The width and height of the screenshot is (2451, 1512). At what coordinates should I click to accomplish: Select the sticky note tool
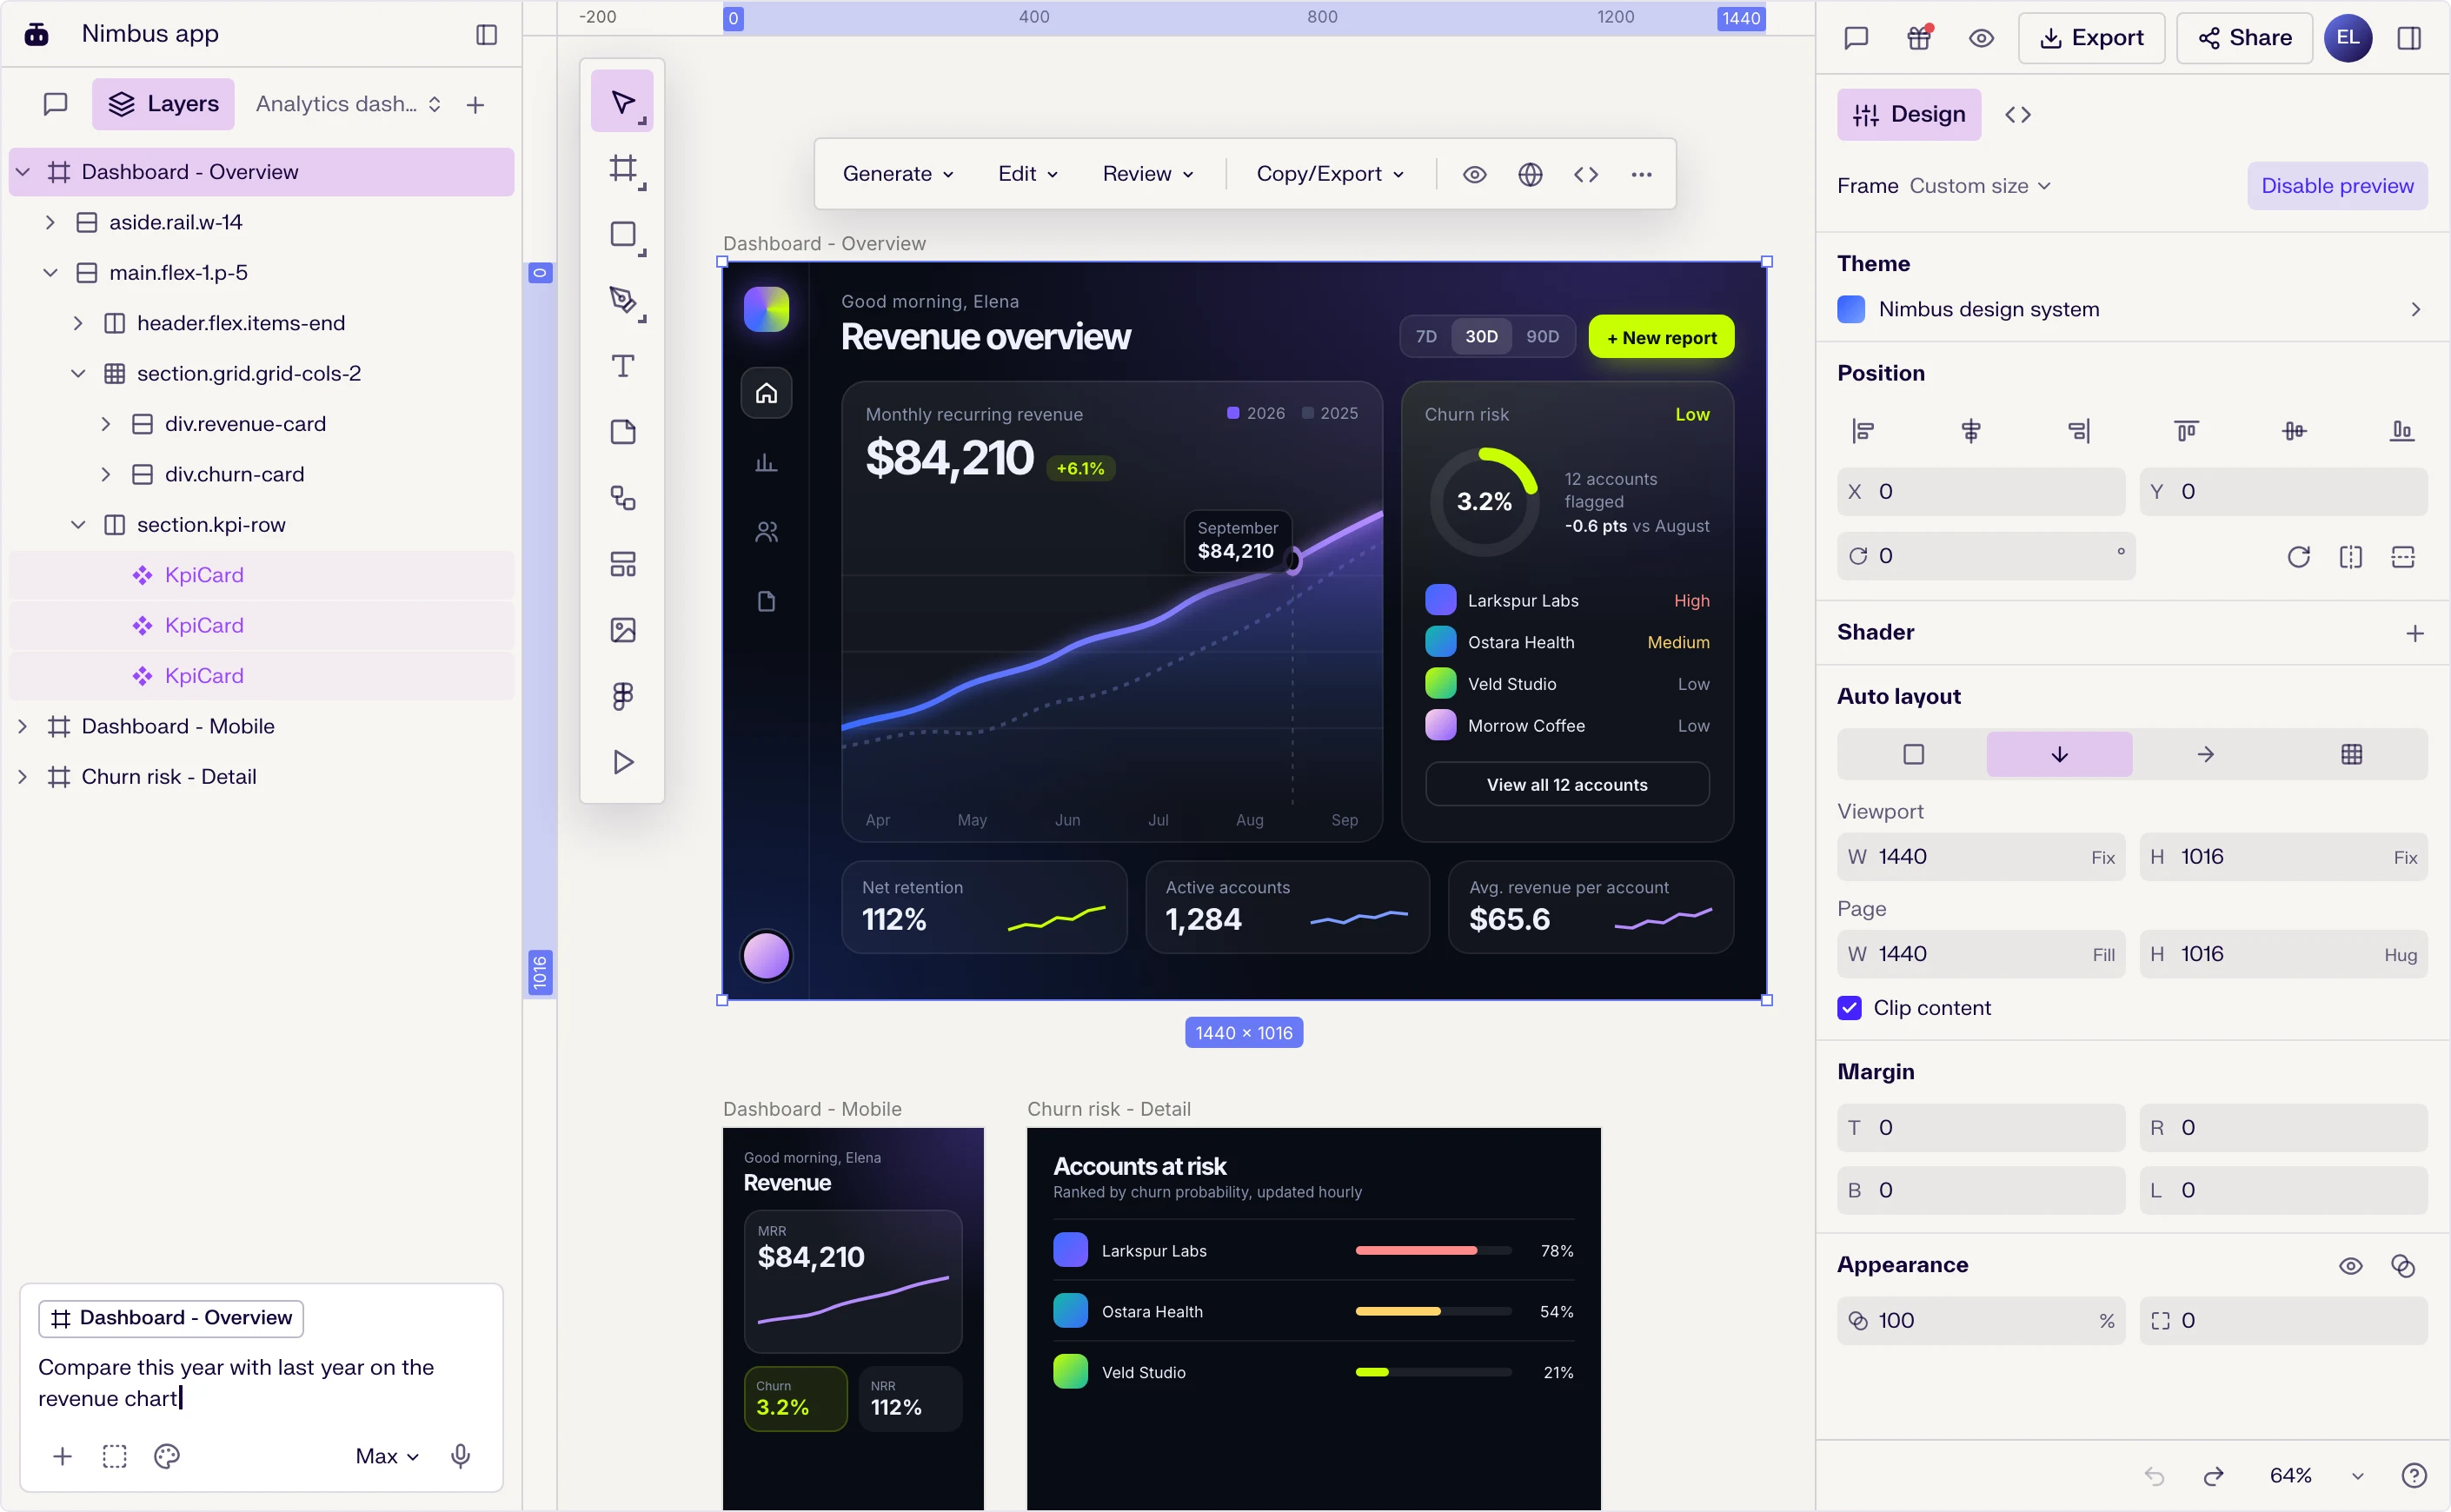pos(623,432)
